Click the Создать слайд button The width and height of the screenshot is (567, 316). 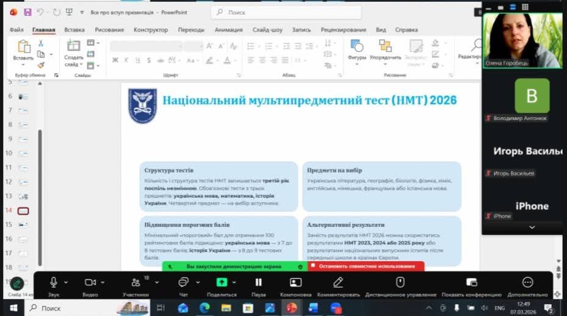pos(74,52)
